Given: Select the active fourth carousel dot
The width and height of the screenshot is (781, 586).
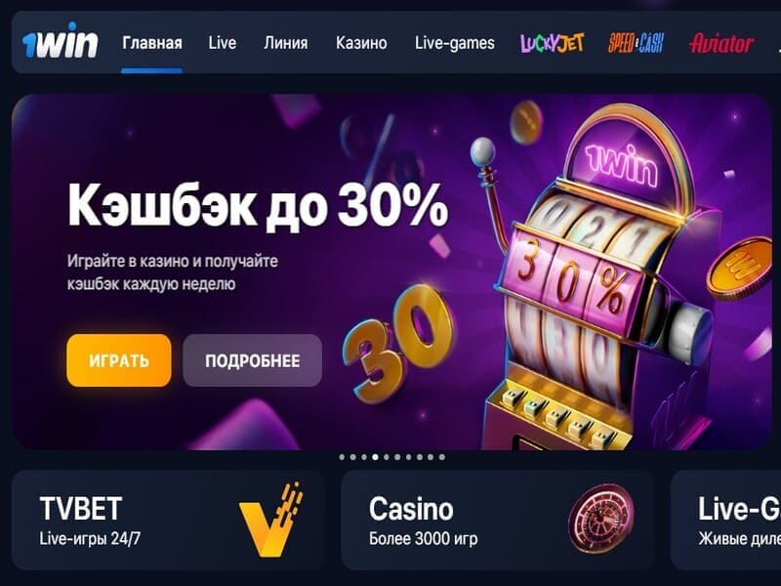Looking at the screenshot, I should pos(375,457).
